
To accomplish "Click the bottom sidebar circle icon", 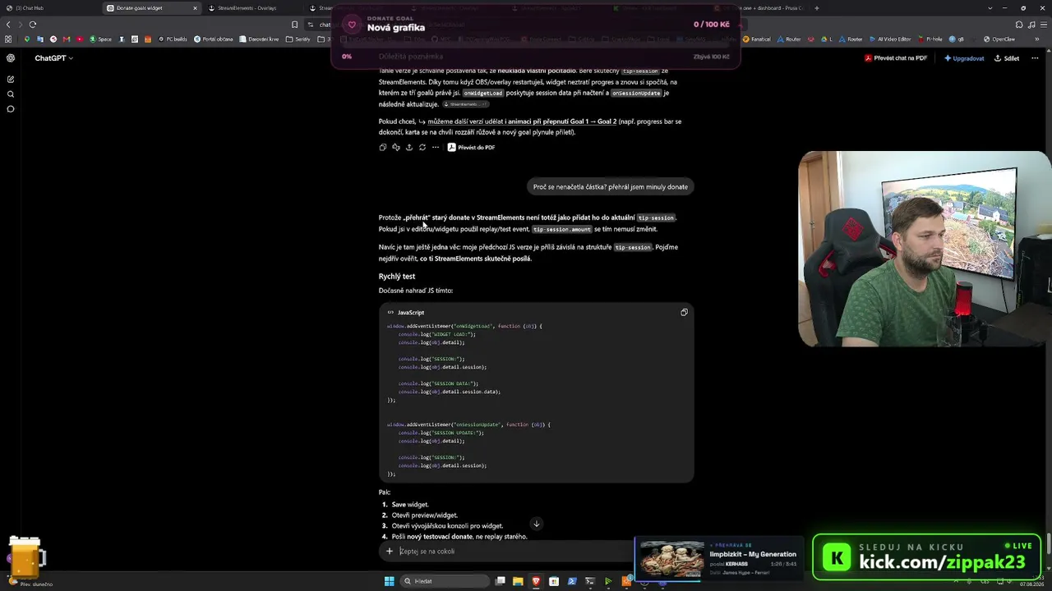I will pos(11,109).
